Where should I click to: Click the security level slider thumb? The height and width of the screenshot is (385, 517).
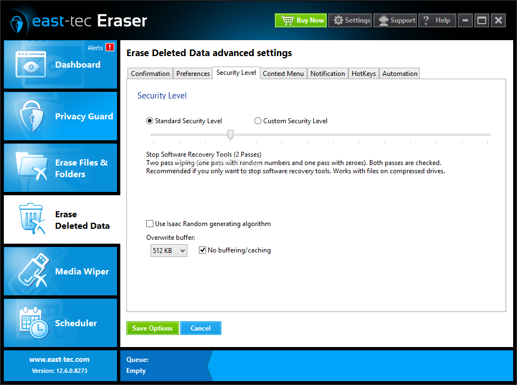coord(230,134)
